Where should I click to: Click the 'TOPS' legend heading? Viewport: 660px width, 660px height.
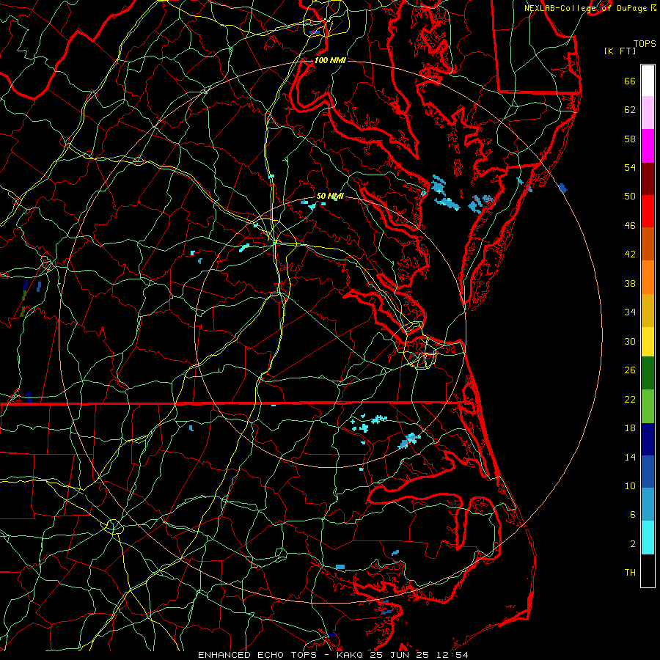645,44
